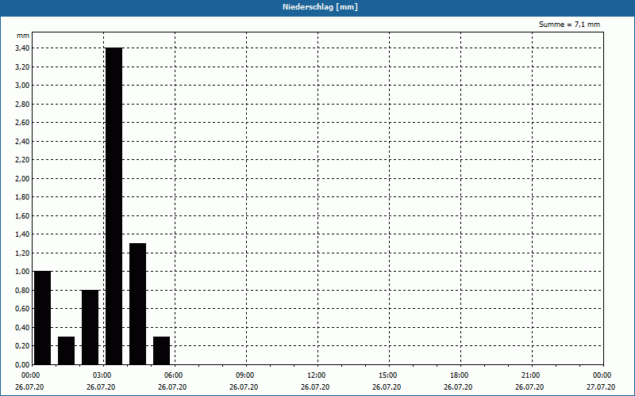The width and height of the screenshot is (635, 396).
Task: Click the "Niederschlag [mm]" chart title
Action: click(320, 7)
